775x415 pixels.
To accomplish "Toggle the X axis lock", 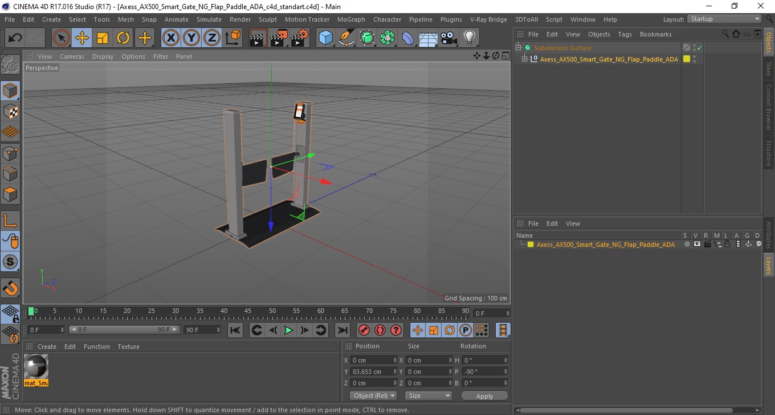I will coord(171,38).
